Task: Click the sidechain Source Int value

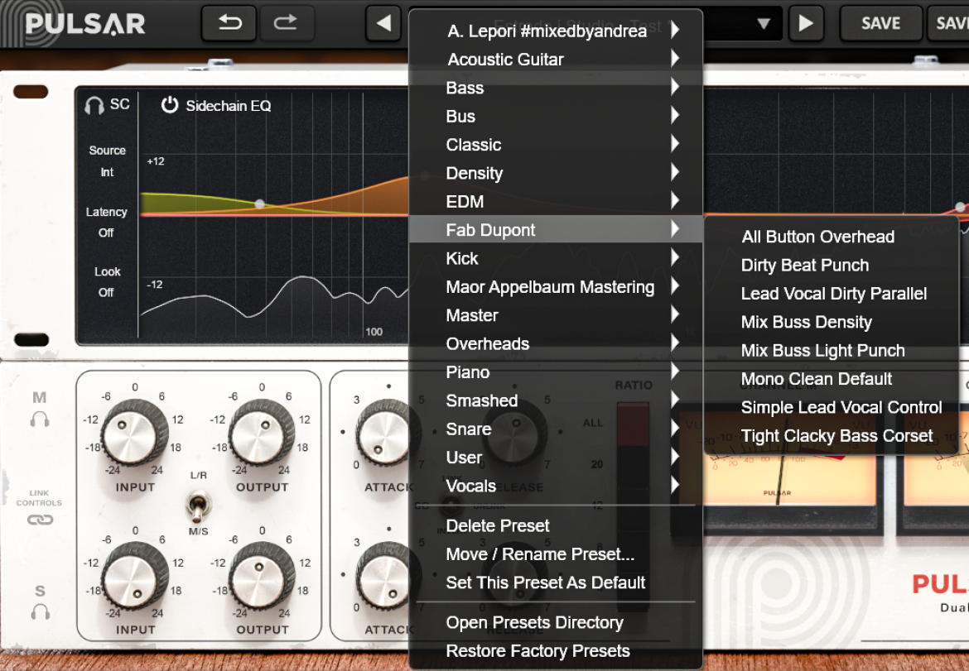Action: tap(107, 172)
